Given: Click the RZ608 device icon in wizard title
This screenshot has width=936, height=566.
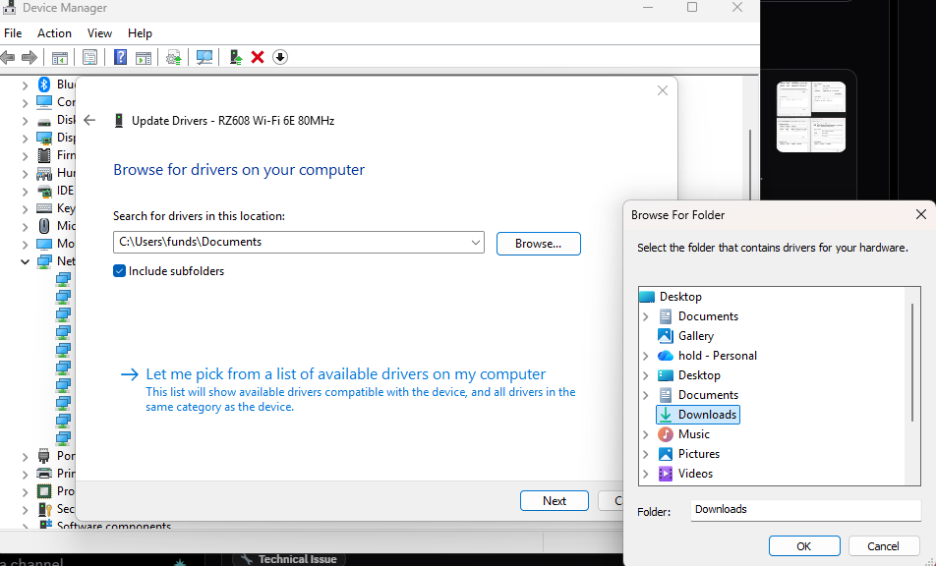Looking at the screenshot, I should [x=119, y=121].
